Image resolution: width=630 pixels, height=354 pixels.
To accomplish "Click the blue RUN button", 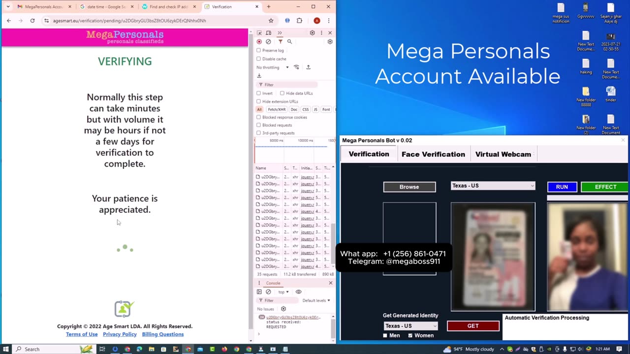I will click(x=562, y=187).
